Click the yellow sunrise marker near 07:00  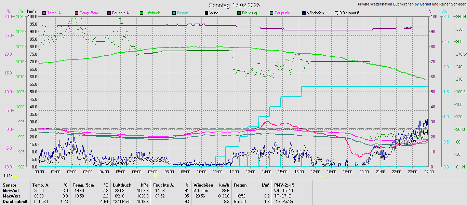tap(156, 176)
